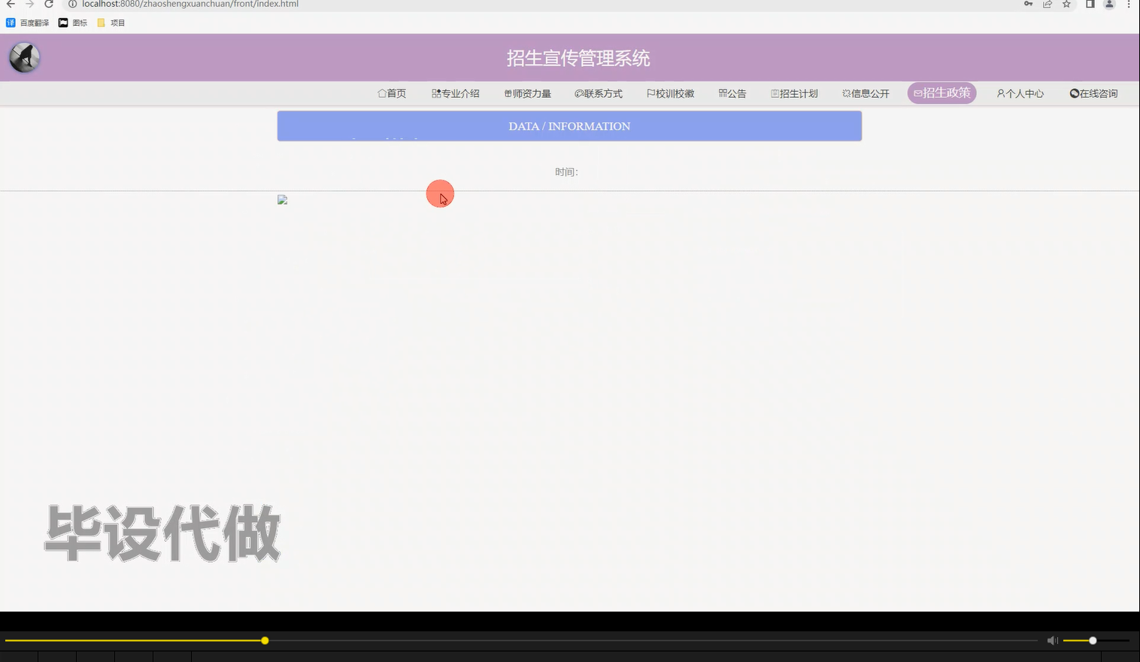Toggle the password key icon in address bar
1140x662 pixels.
click(1028, 5)
